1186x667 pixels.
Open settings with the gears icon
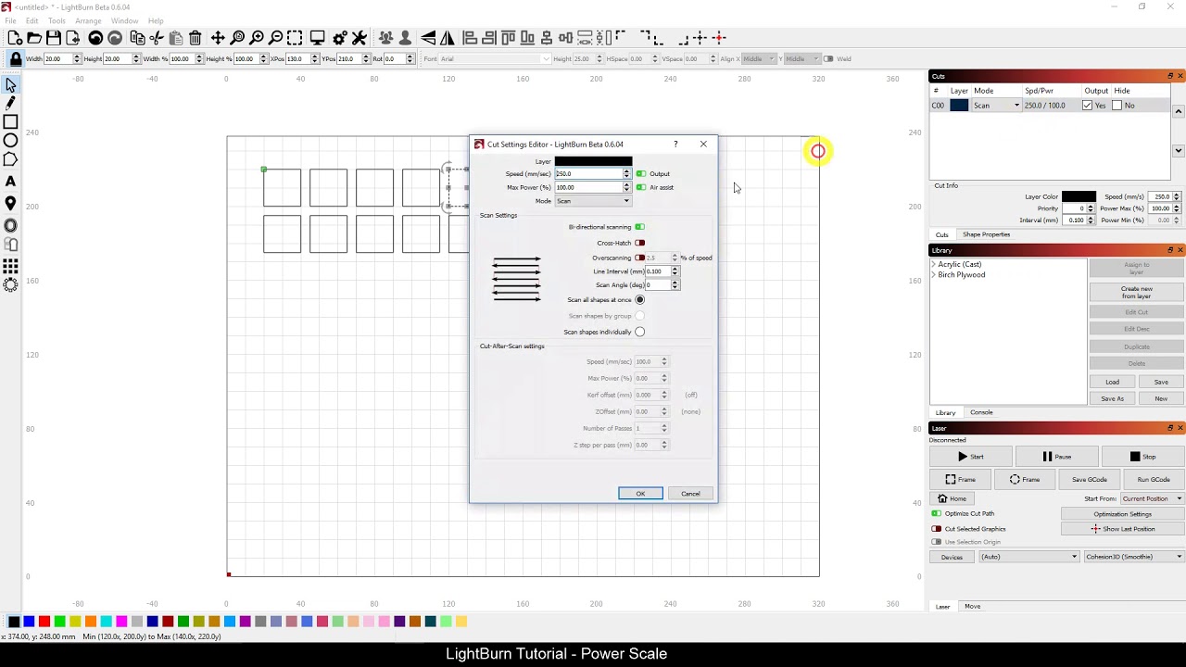tap(340, 38)
